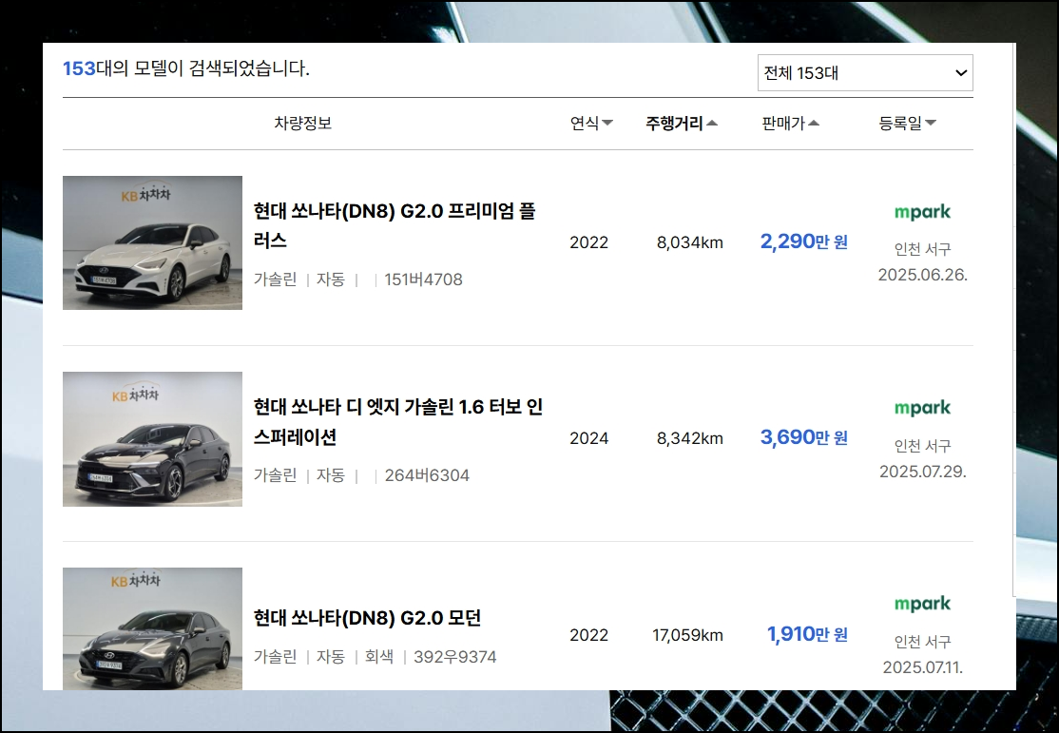Click plate number 264버6304
The height and width of the screenshot is (733, 1059).
click(427, 475)
